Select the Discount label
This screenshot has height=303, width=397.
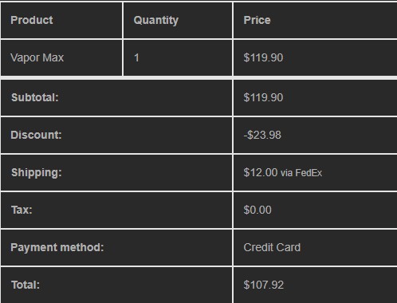(36, 135)
